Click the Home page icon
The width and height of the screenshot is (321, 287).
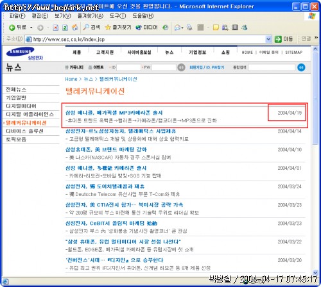coord(74,28)
